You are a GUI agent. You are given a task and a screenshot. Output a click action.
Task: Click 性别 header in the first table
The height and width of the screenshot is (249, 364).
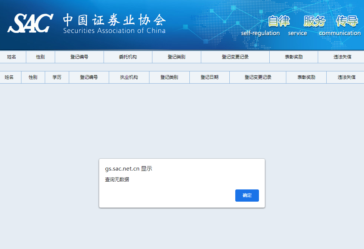click(x=40, y=57)
